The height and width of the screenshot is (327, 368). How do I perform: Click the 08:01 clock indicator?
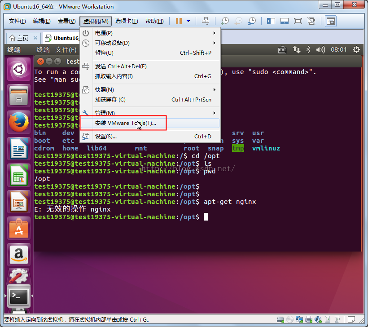click(x=338, y=49)
